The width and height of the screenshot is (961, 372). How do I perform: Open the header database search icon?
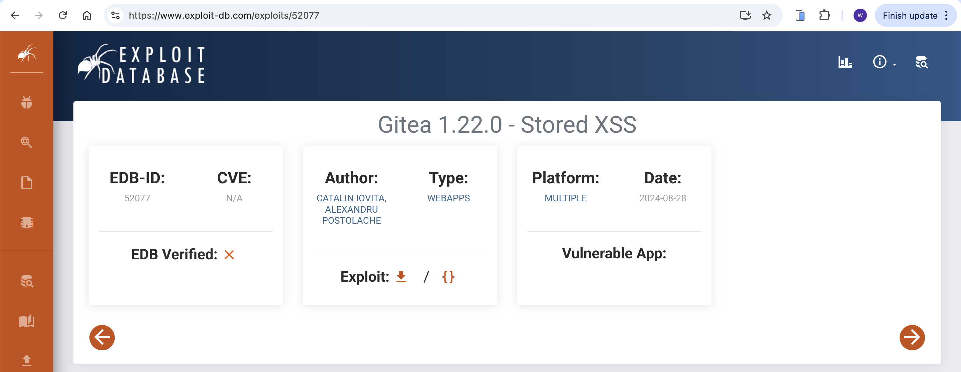click(x=921, y=62)
